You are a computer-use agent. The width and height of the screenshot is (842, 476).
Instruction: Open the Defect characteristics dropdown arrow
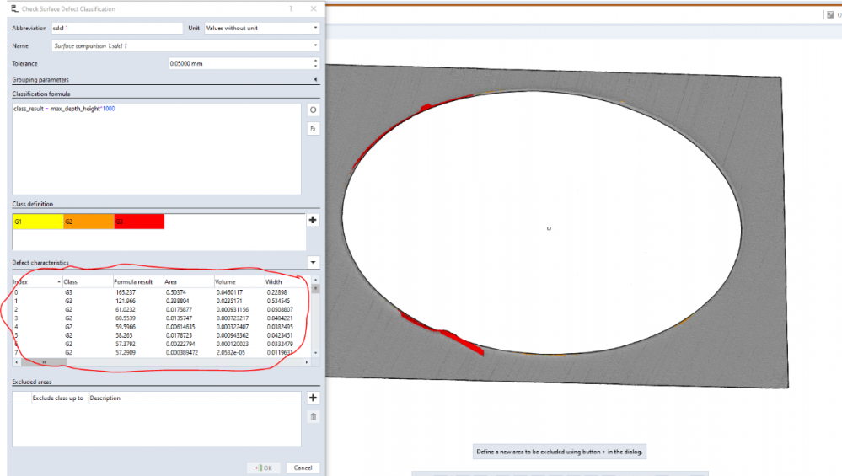point(314,263)
